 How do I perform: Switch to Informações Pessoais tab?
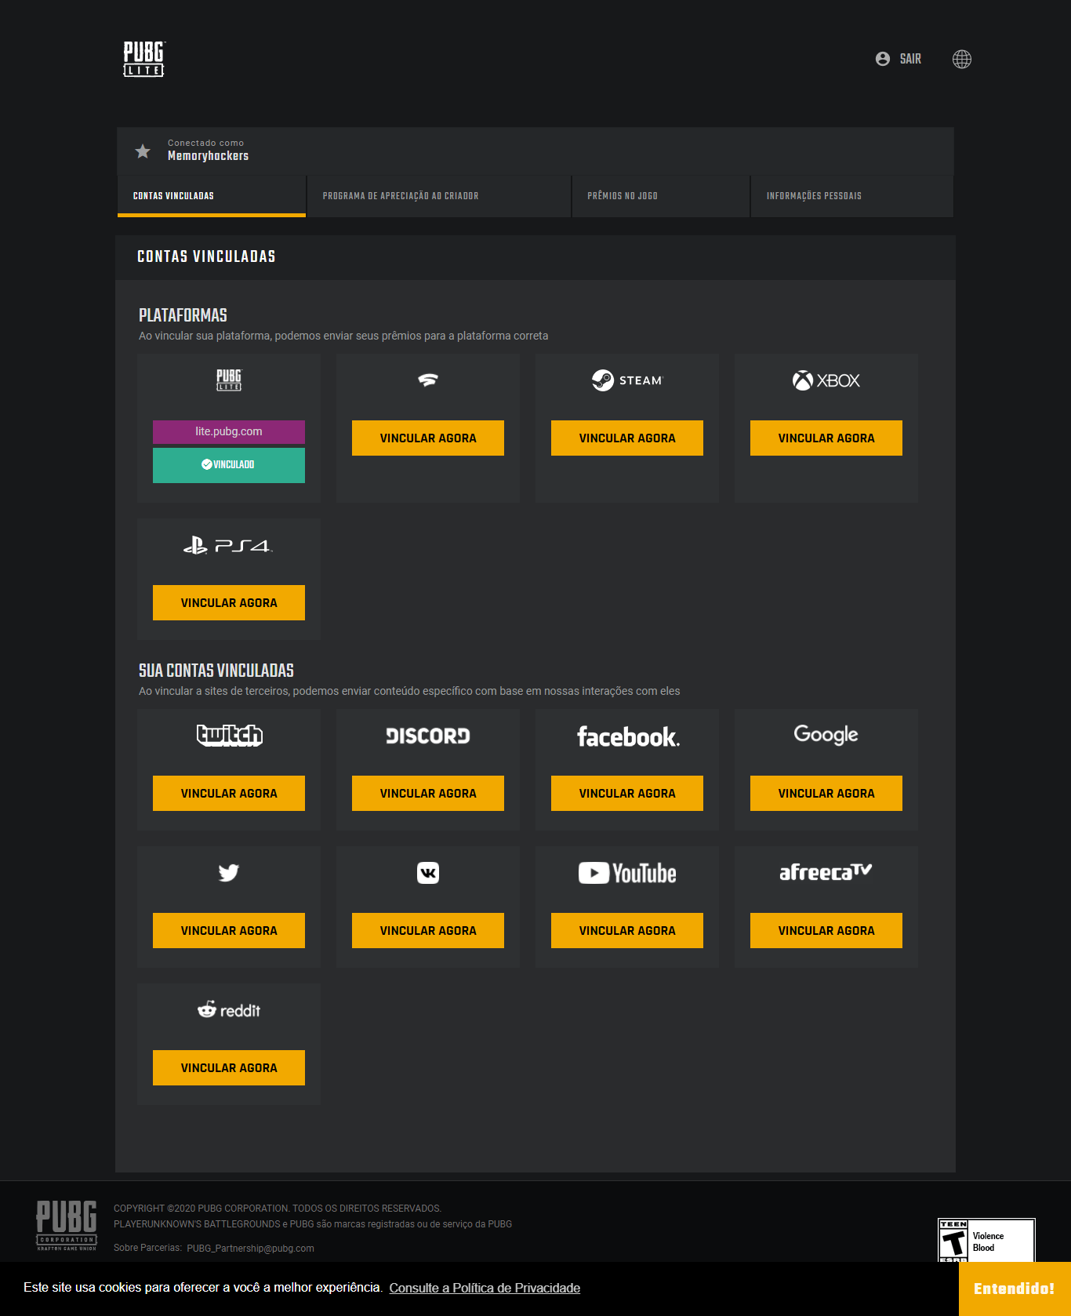click(x=852, y=196)
